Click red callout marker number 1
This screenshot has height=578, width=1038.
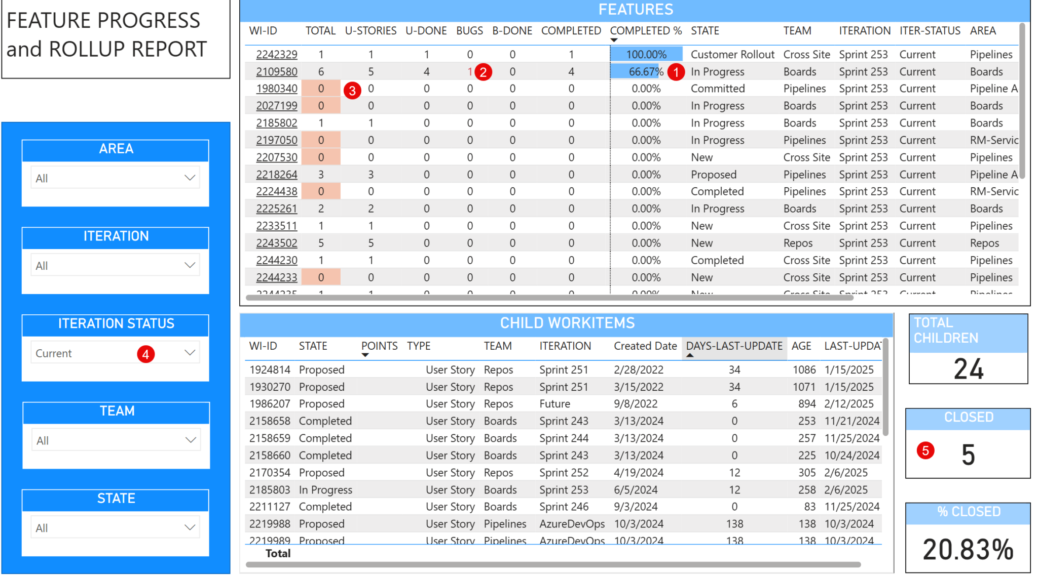(x=676, y=72)
